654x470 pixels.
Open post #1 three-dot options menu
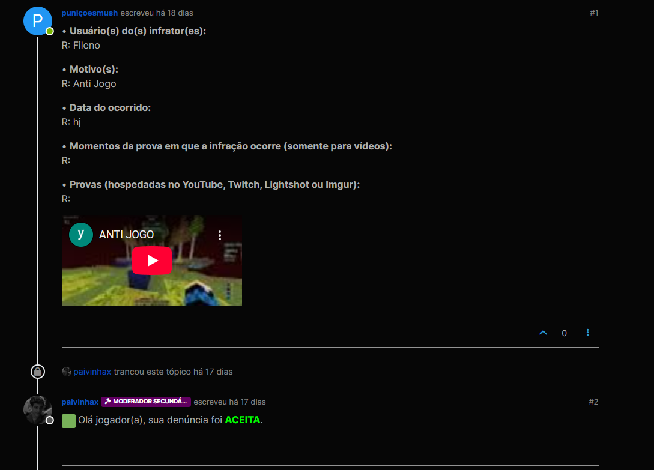point(588,333)
